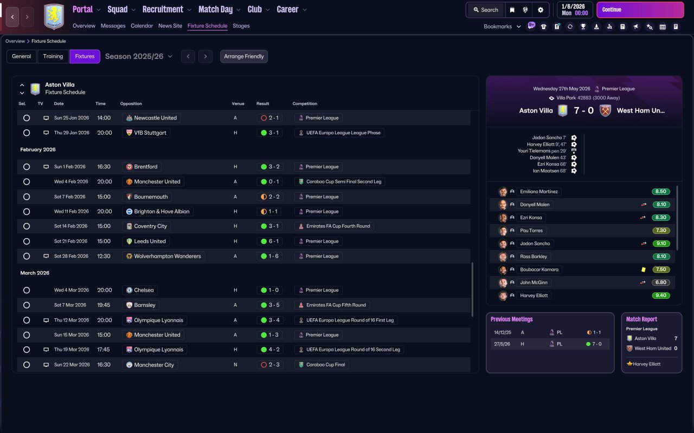This screenshot has height=433, width=694.
Task: Open the world globe icon in top bar
Action: pos(525,10)
